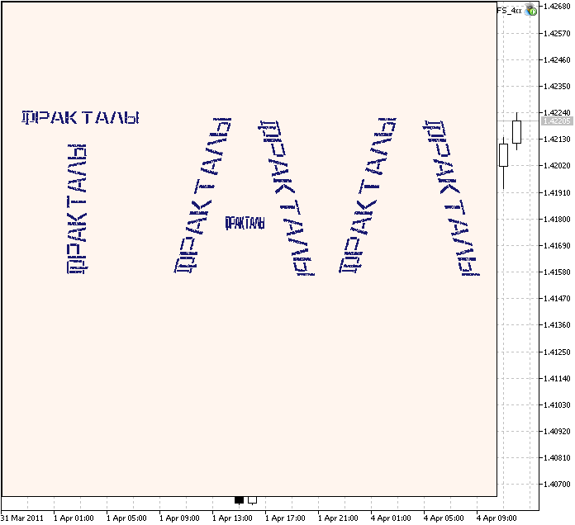This screenshot has height=525, width=575.
Task: Click the 4 Apr 01:00 time label
Action: [391, 518]
